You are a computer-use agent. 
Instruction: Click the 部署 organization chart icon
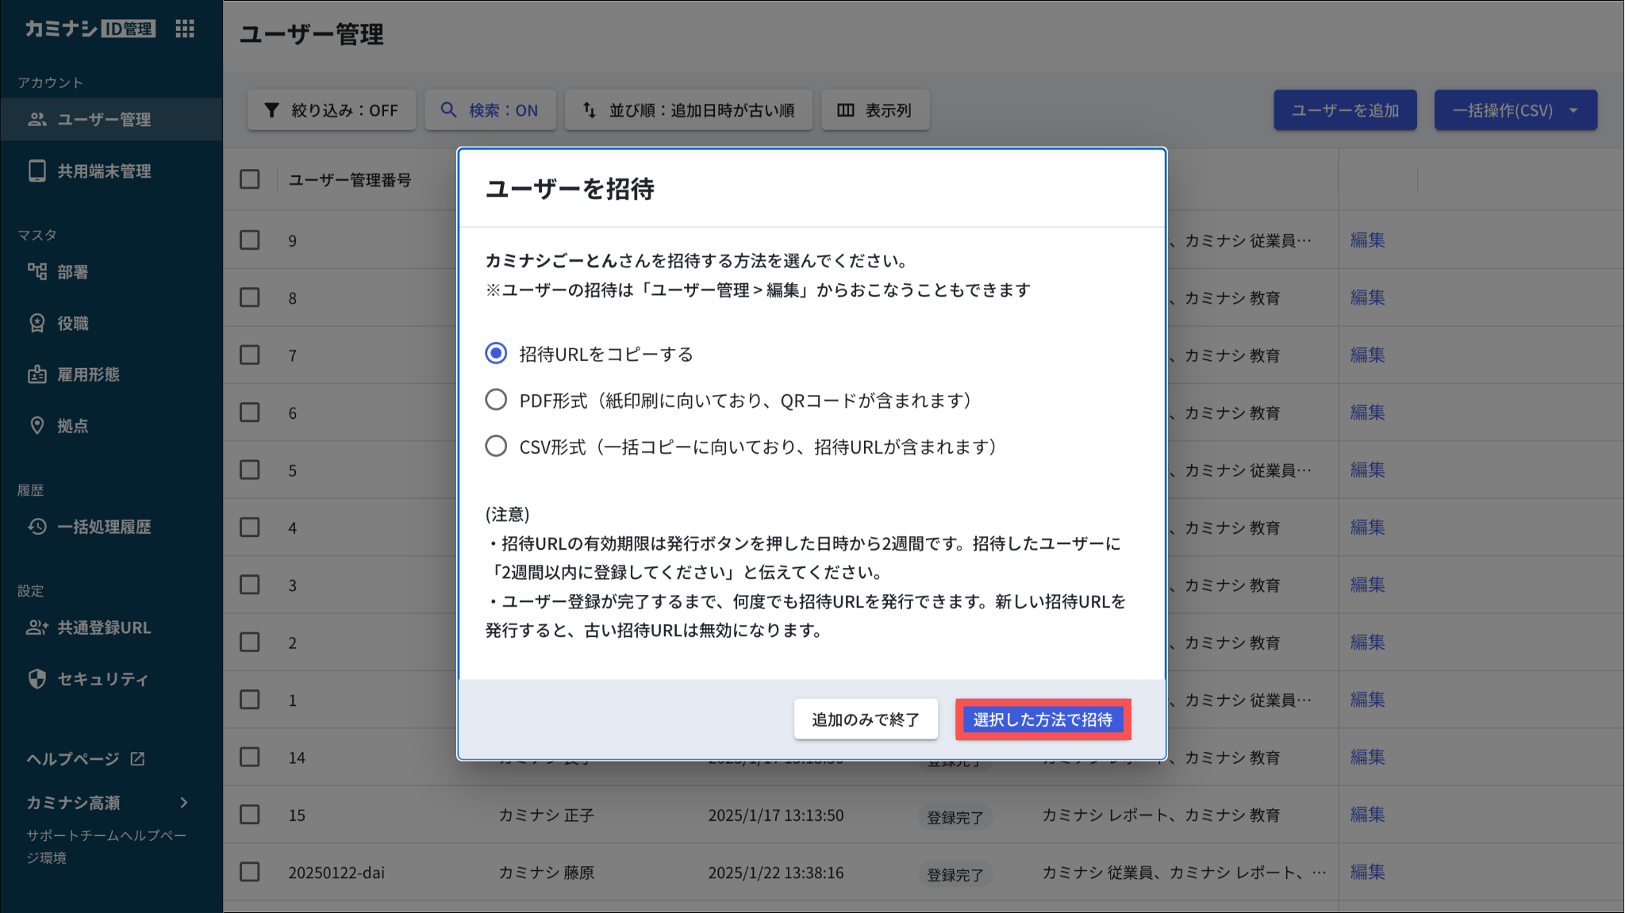[x=37, y=272]
